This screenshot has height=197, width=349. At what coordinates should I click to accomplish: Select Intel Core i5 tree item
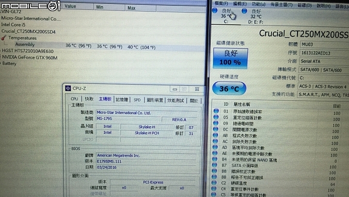pos(13,25)
